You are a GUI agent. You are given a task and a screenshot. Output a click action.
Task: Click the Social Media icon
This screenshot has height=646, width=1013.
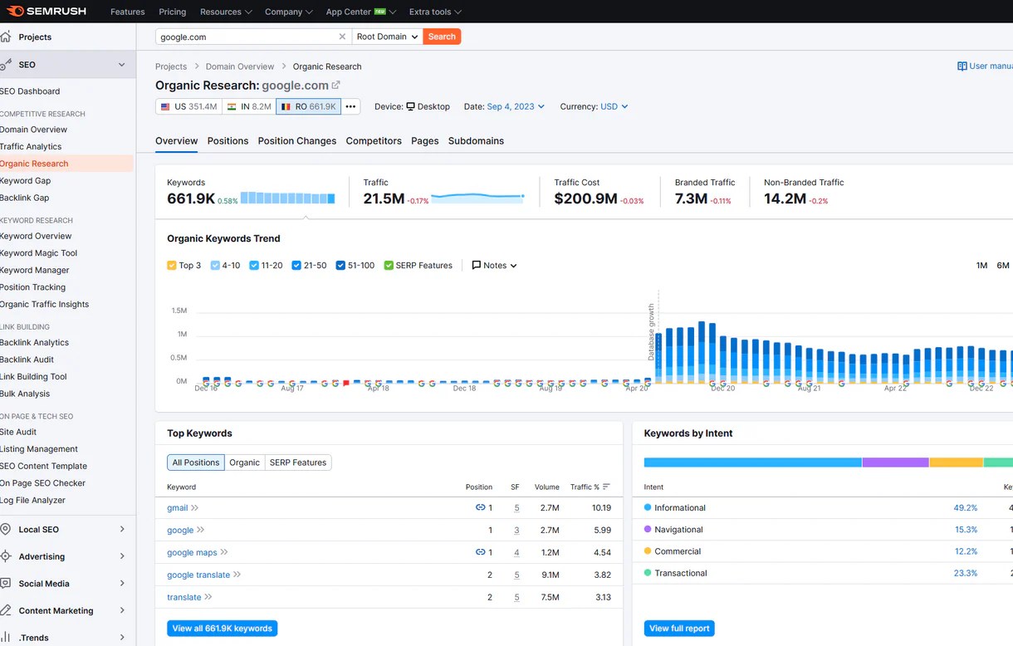[x=6, y=584]
